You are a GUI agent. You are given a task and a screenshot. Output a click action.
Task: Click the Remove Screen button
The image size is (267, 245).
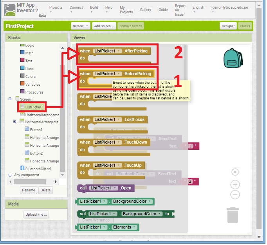[x=131, y=26]
